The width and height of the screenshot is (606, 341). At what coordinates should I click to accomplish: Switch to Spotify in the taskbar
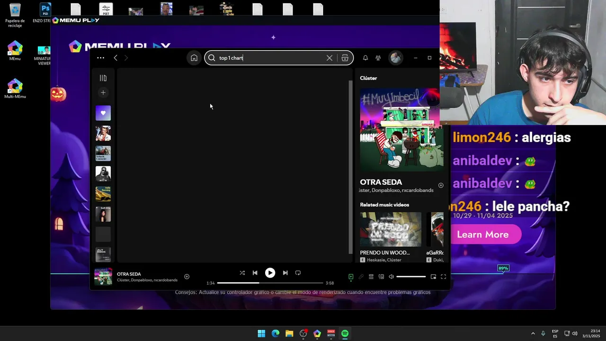[345, 333]
